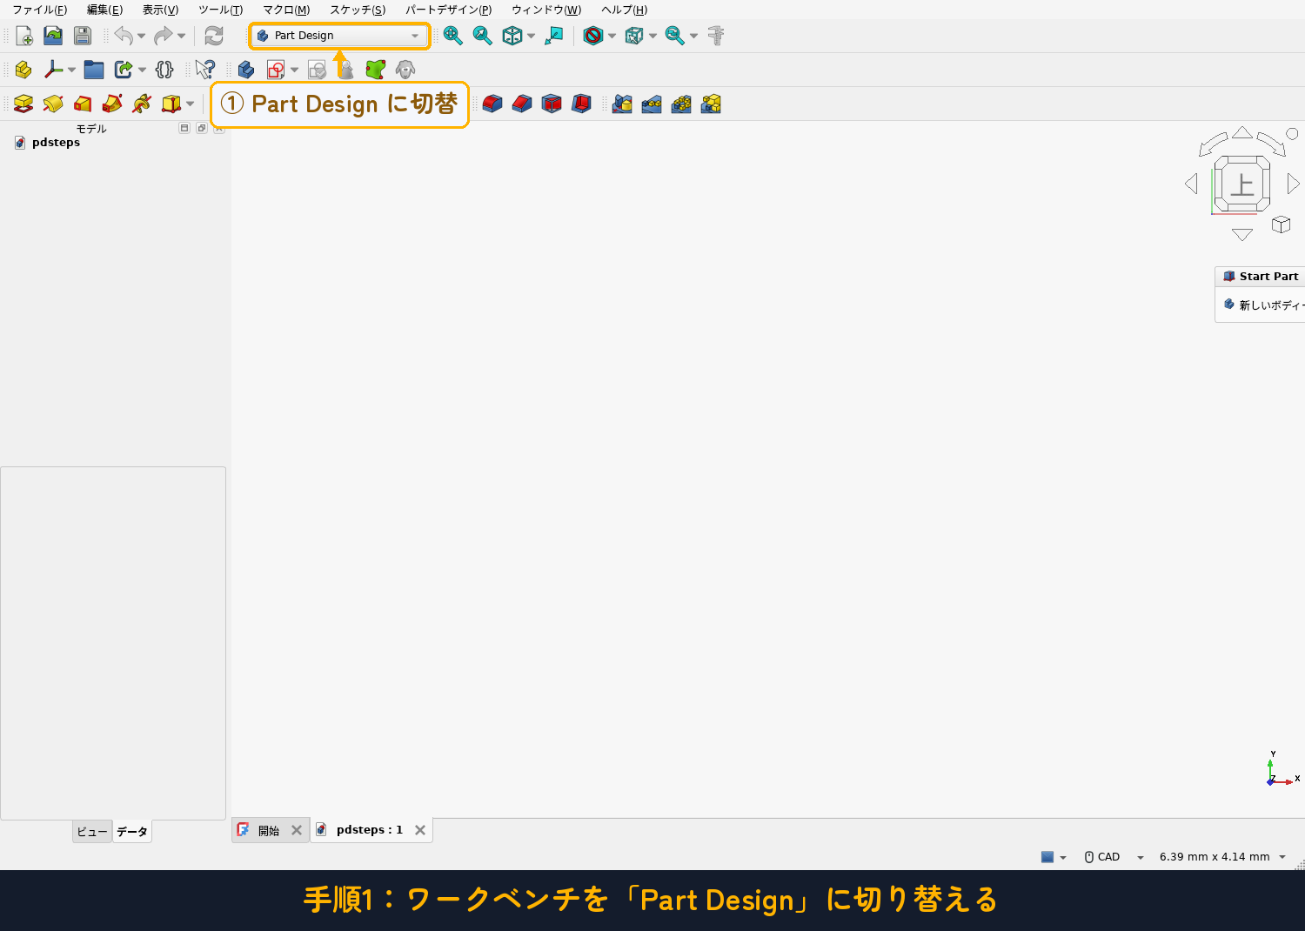Viewport: 1305px width, 931px height.
Task: Set isometric view with cube icon
Action: pos(512,36)
